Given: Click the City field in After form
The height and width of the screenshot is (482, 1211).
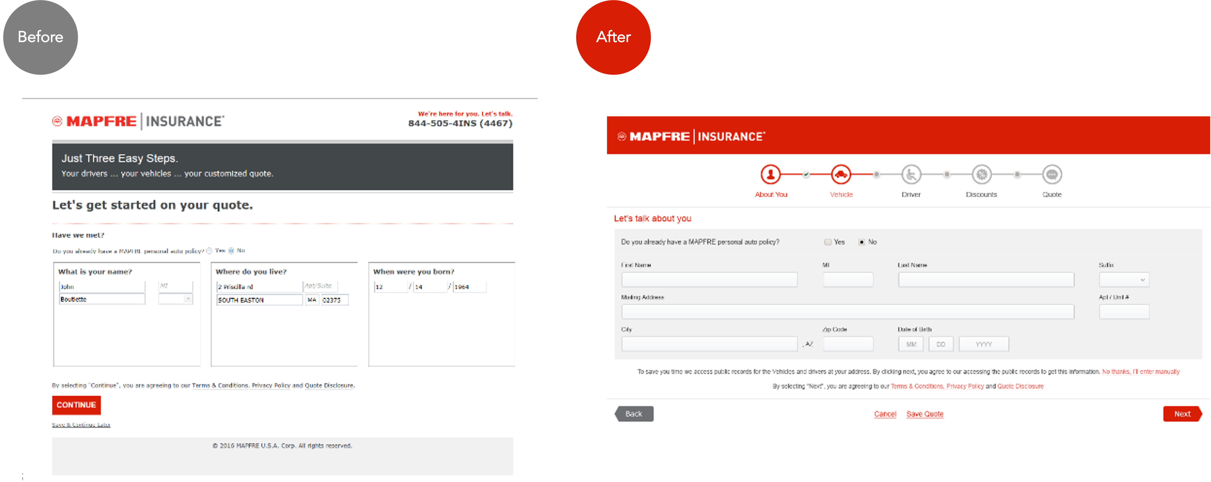Looking at the screenshot, I should [709, 344].
